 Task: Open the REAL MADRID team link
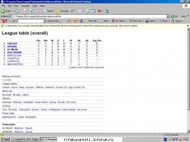pyautogui.click(x=15, y=52)
